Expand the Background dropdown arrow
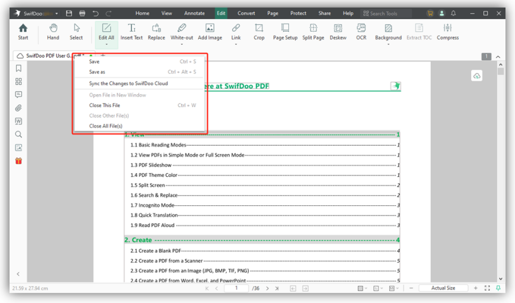 pos(388,44)
